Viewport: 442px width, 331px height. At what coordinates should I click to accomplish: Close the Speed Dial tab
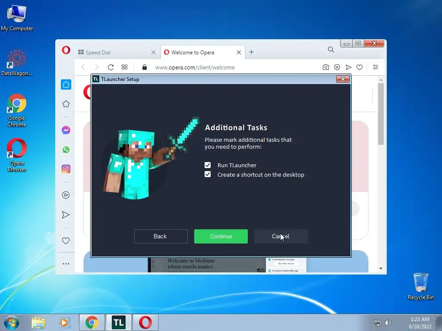pyautogui.click(x=153, y=52)
